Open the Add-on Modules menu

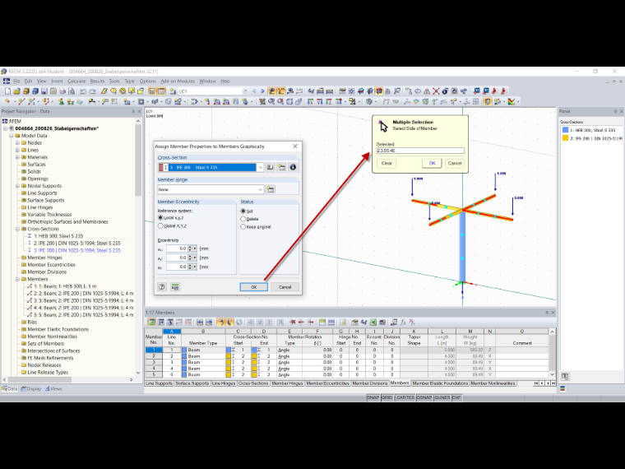(178, 81)
